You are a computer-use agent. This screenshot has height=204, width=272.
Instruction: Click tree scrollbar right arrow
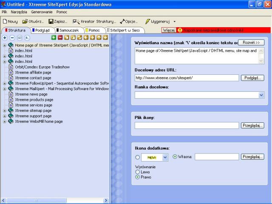click(x=106, y=200)
